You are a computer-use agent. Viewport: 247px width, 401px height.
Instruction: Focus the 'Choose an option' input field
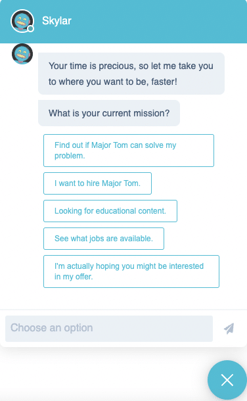point(109,329)
